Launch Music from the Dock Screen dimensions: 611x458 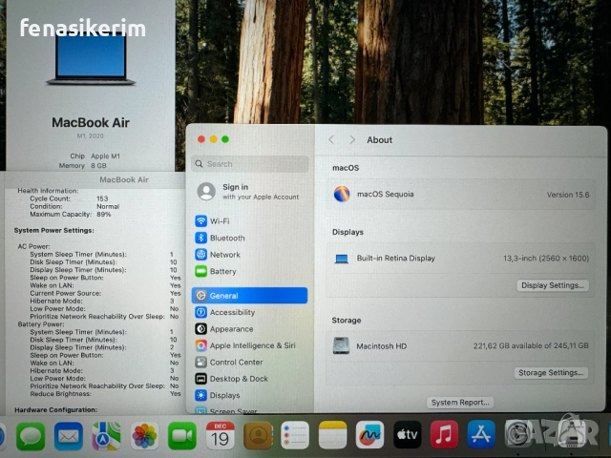click(x=444, y=434)
